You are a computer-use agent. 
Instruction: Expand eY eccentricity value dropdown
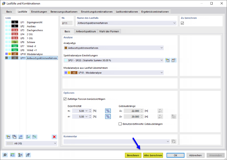(86, 117)
